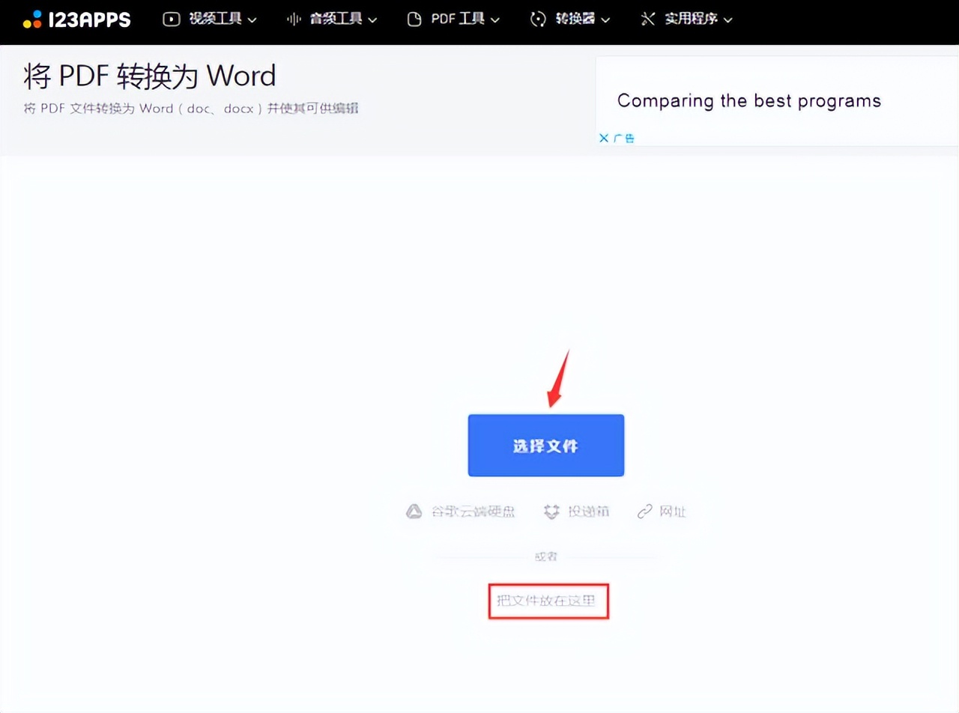Click the tools icon beside 实用程序
This screenshot has height=713, width=959.
pyautogui.click(x=647, y=19)
